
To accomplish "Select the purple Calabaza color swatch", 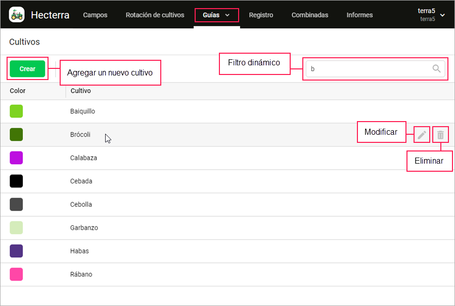I will click(16, 158).
